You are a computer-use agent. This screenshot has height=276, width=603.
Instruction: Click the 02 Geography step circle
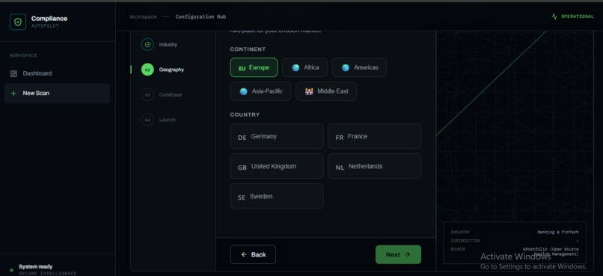pos(147,70)
